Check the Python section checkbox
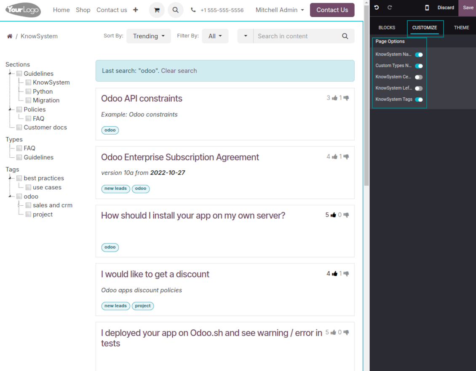 [x=28, y=91]
